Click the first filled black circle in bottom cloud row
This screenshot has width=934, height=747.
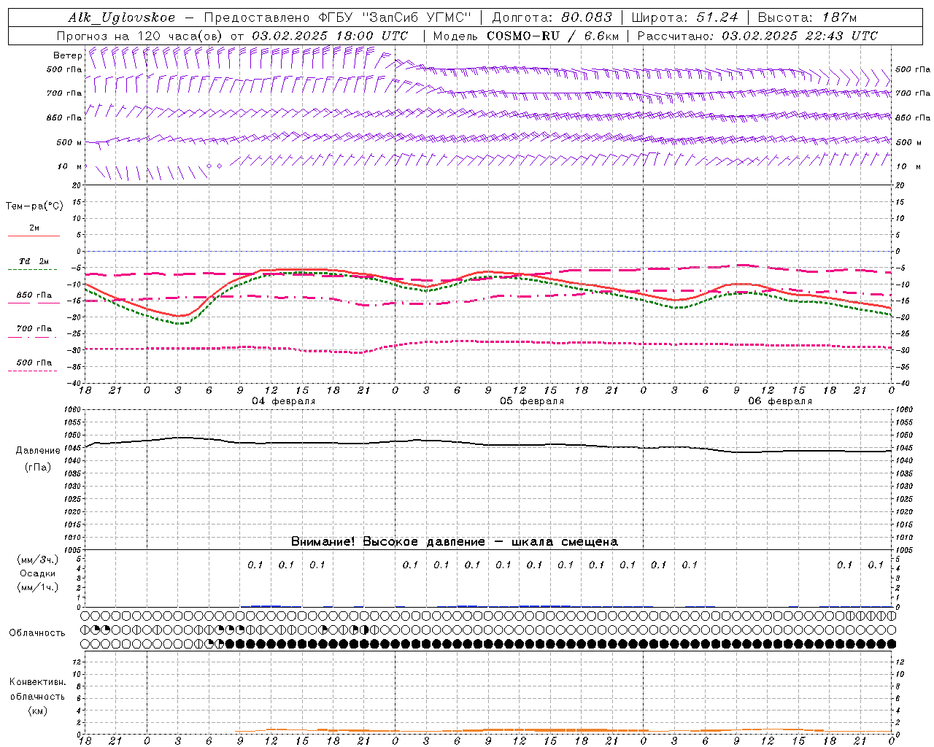click(x=230, y=643)
